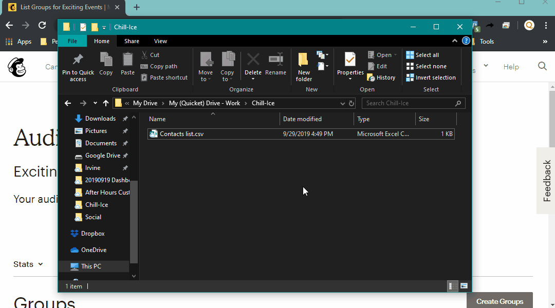The height and width of the screenshot is (308, 555).
Task: Open a new Chrome tab
Action: click(x=137, y=7)
